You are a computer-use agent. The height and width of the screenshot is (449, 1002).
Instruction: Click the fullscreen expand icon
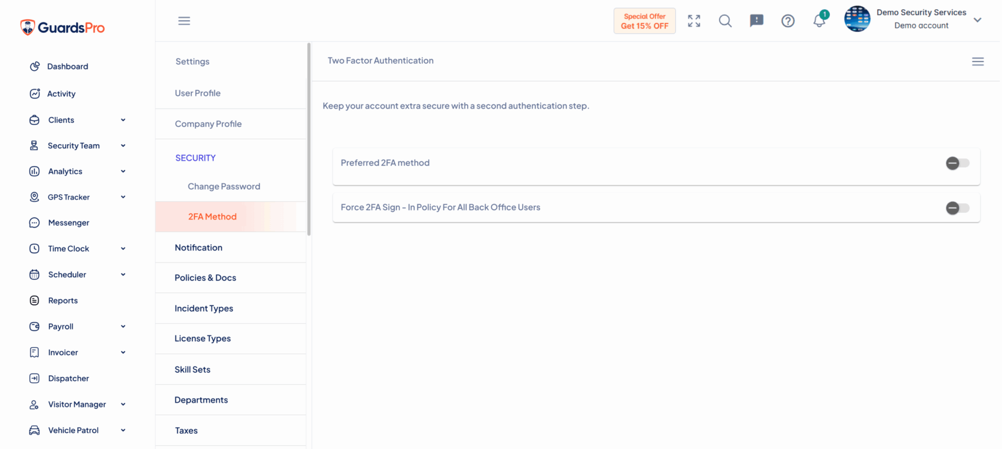694,21
